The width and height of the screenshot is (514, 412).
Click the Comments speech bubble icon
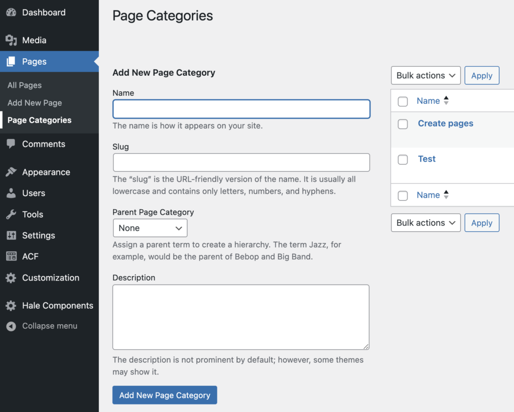11,144
